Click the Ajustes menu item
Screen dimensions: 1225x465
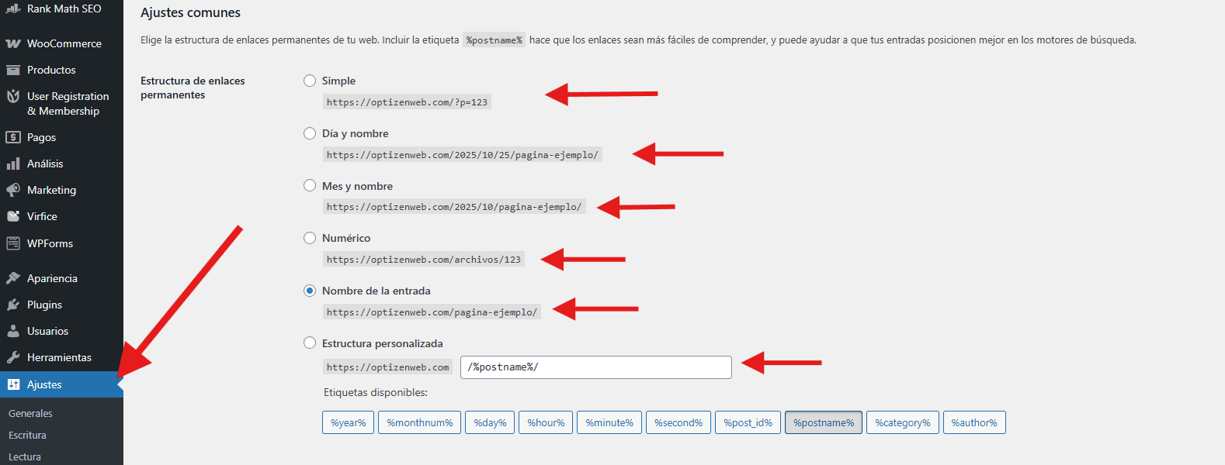61,384
